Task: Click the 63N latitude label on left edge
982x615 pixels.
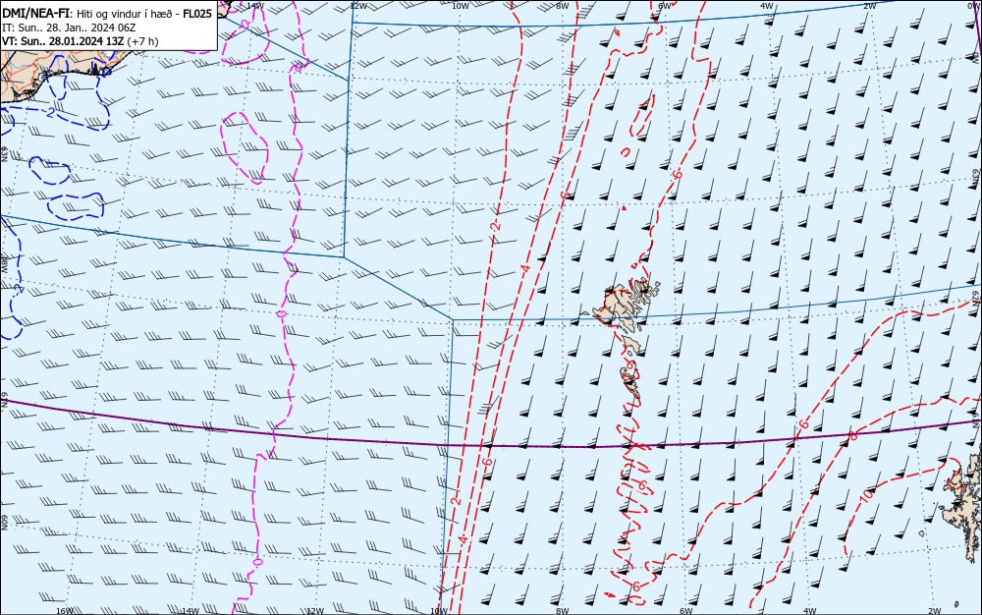Action: pos(4,153)
